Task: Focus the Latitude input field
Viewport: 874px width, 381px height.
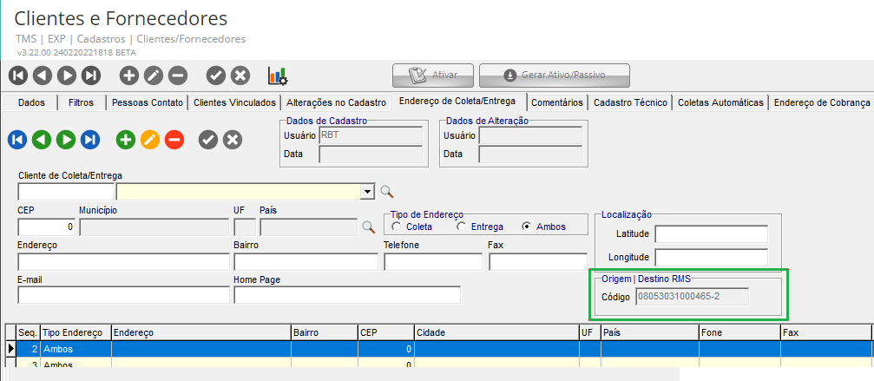Action: [711, 234]
